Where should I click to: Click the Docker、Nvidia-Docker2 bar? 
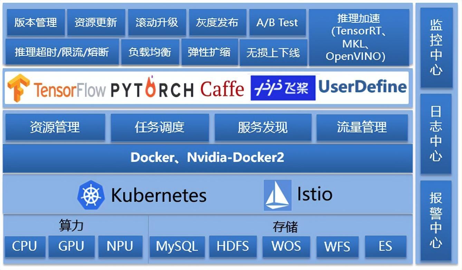tap(208, 158)
